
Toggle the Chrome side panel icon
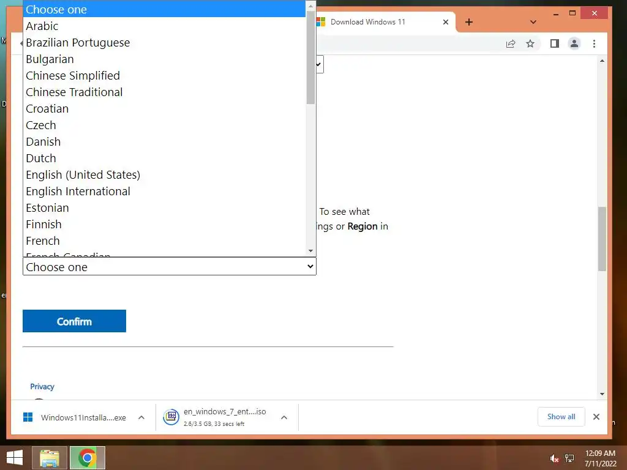pyautogui.click(x=555, y=43)
